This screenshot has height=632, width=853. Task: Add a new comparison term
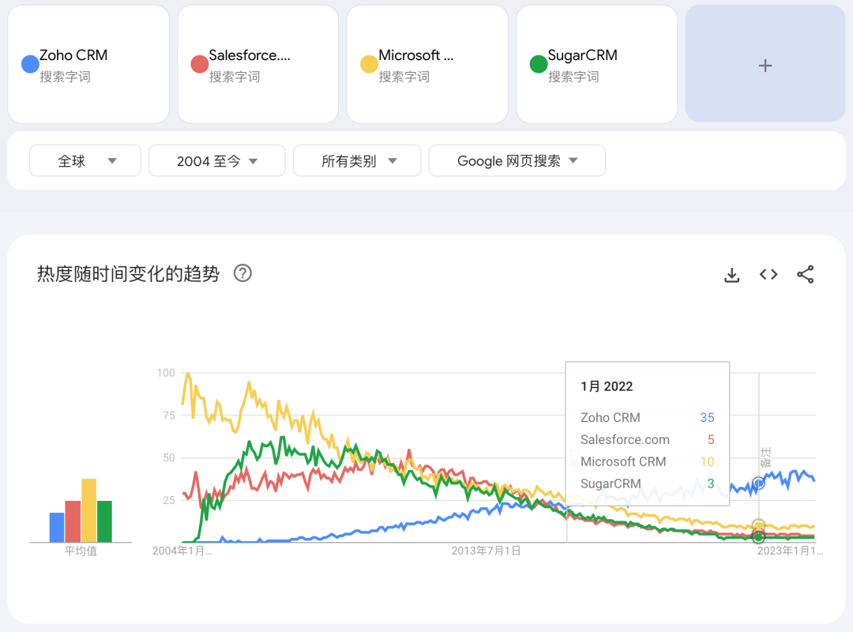click(765, 66)
